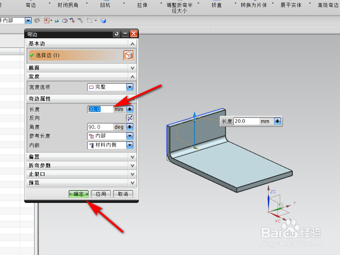340x255 pixels.
Task: Expand the 偏置 section
Action: (x=132, y=157)
